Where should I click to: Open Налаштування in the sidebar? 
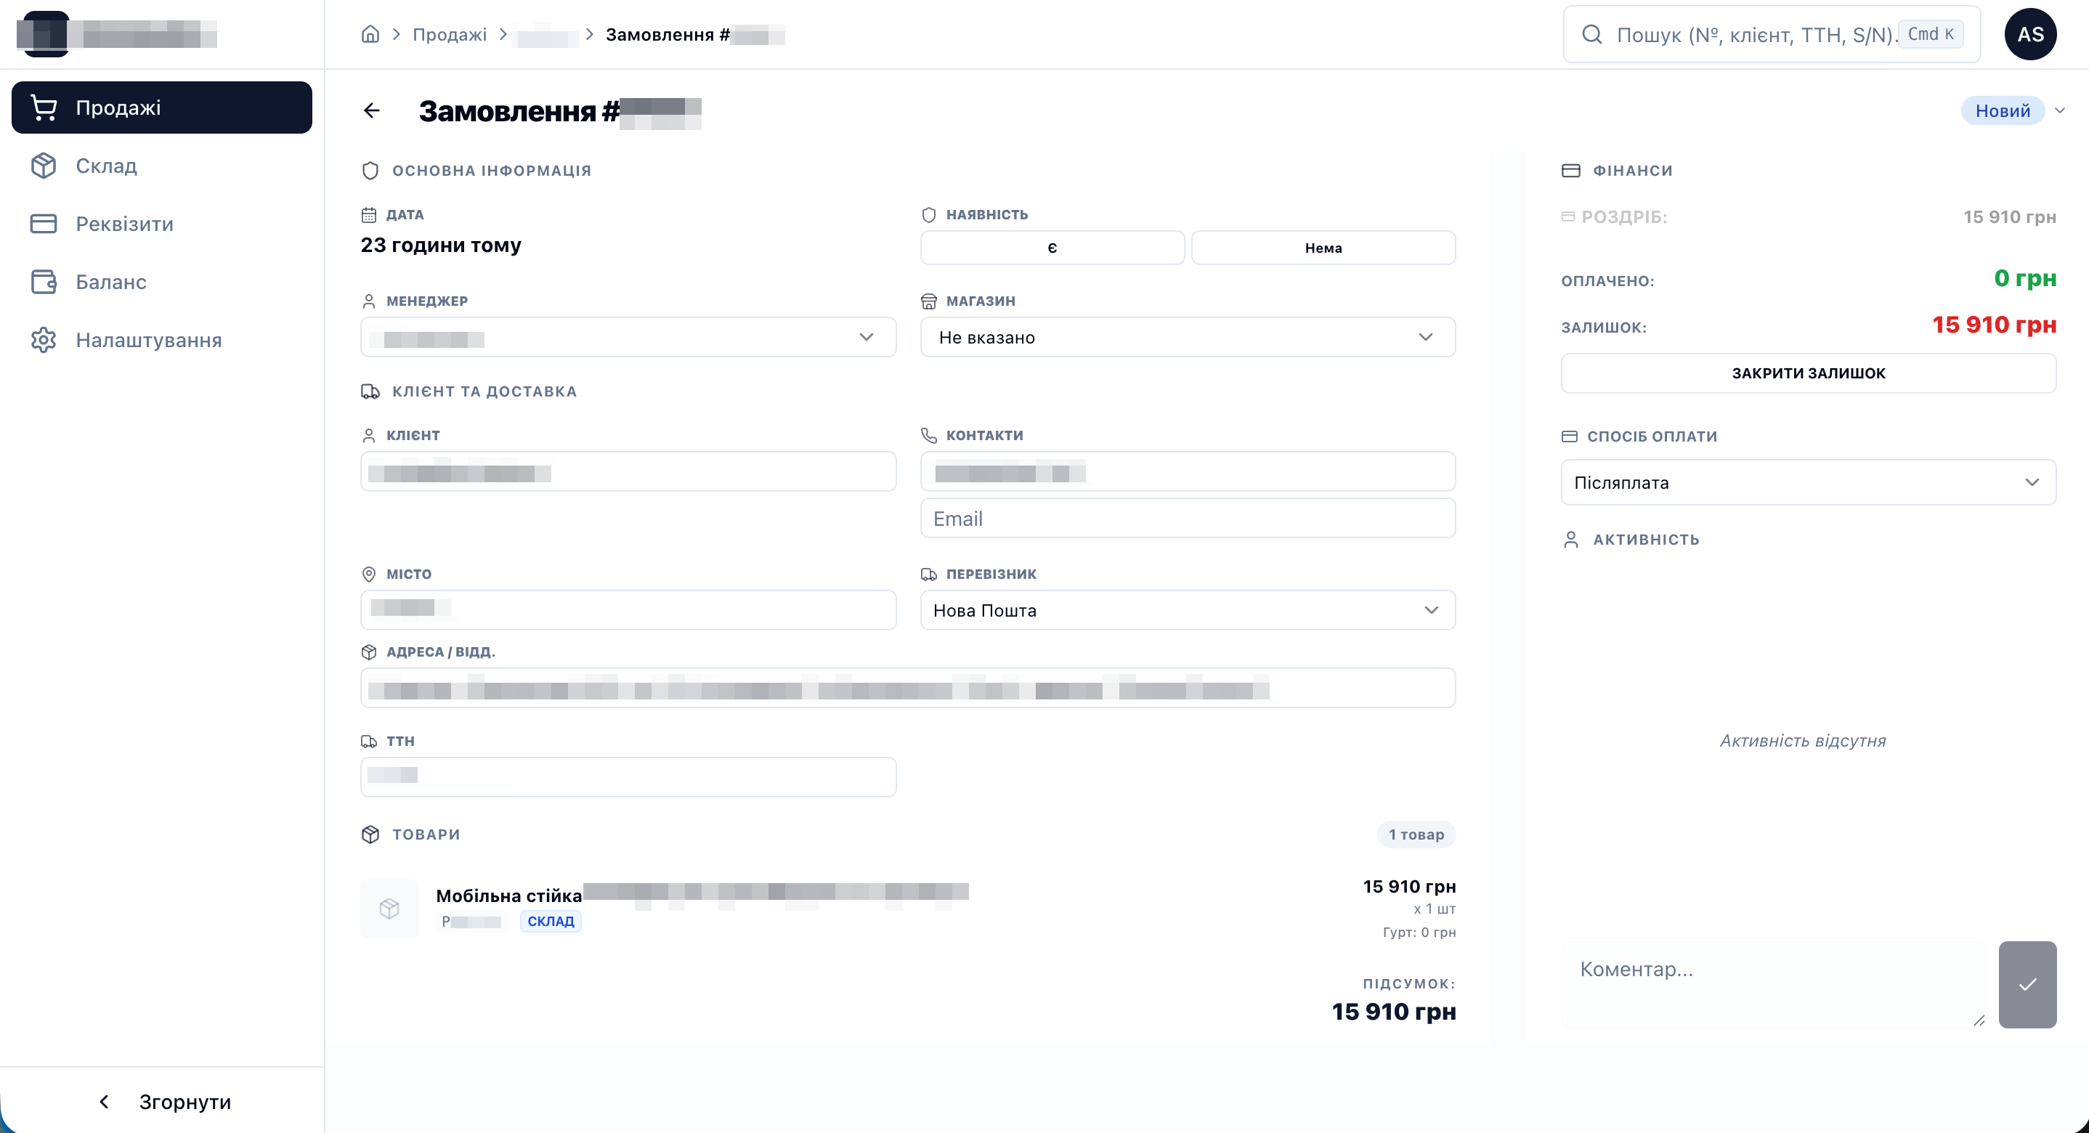click(x=148, y=340)
